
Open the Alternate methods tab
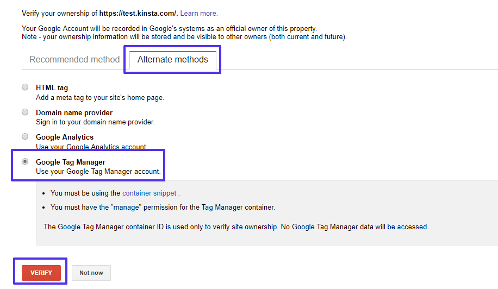173,59
